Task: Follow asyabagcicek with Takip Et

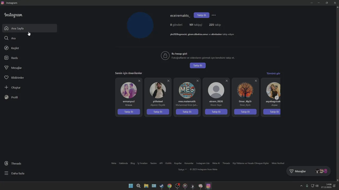Action: [x=272, y=112]
